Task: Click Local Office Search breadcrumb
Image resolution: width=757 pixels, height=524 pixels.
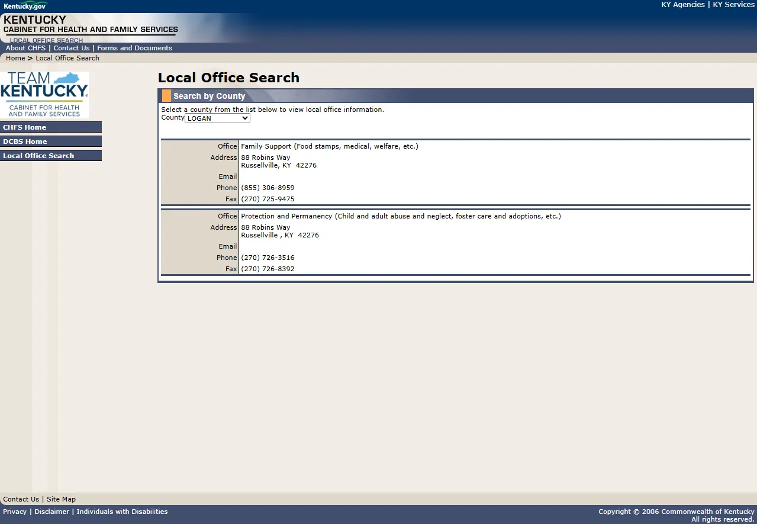Action: (x=67, y=58)
